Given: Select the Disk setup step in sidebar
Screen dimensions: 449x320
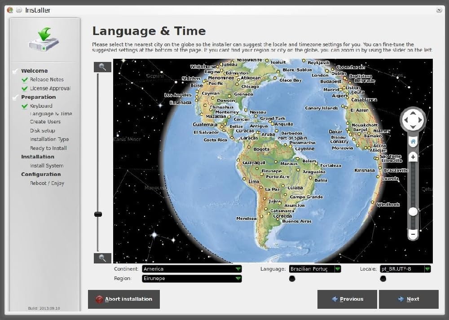Looking at the screenshot, I should (42, 131).
